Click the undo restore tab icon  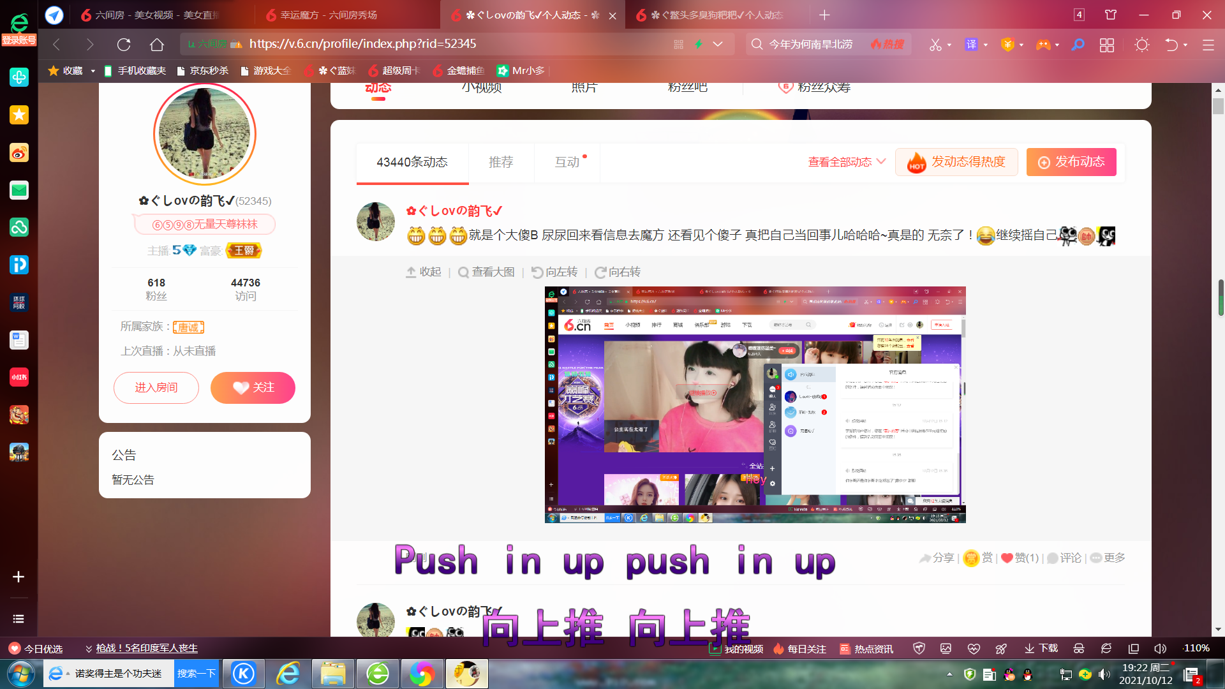(1171, 45)
